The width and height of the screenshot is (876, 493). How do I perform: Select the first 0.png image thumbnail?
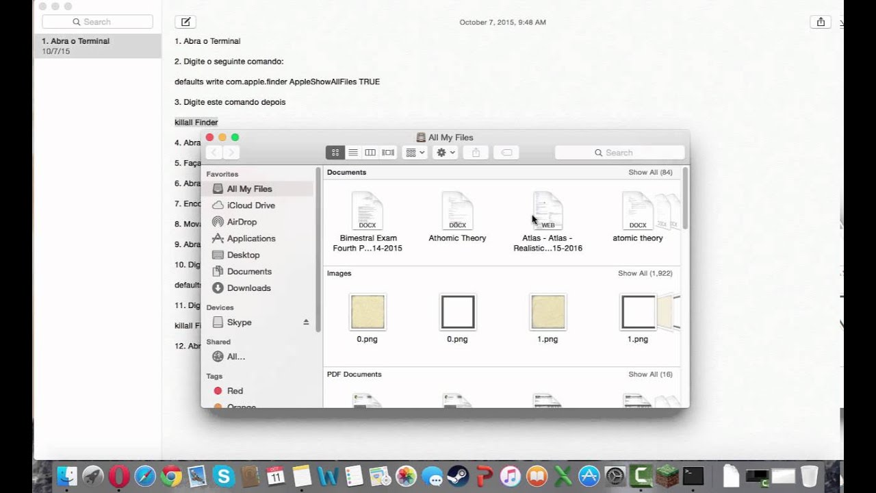[x=368, y=312]
